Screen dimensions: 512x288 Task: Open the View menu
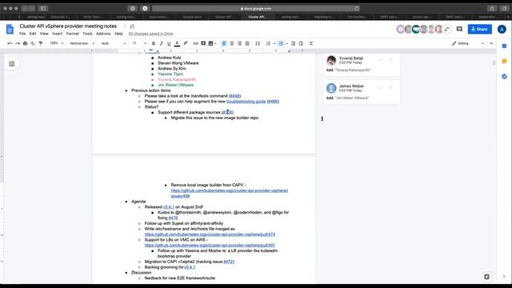44,34
